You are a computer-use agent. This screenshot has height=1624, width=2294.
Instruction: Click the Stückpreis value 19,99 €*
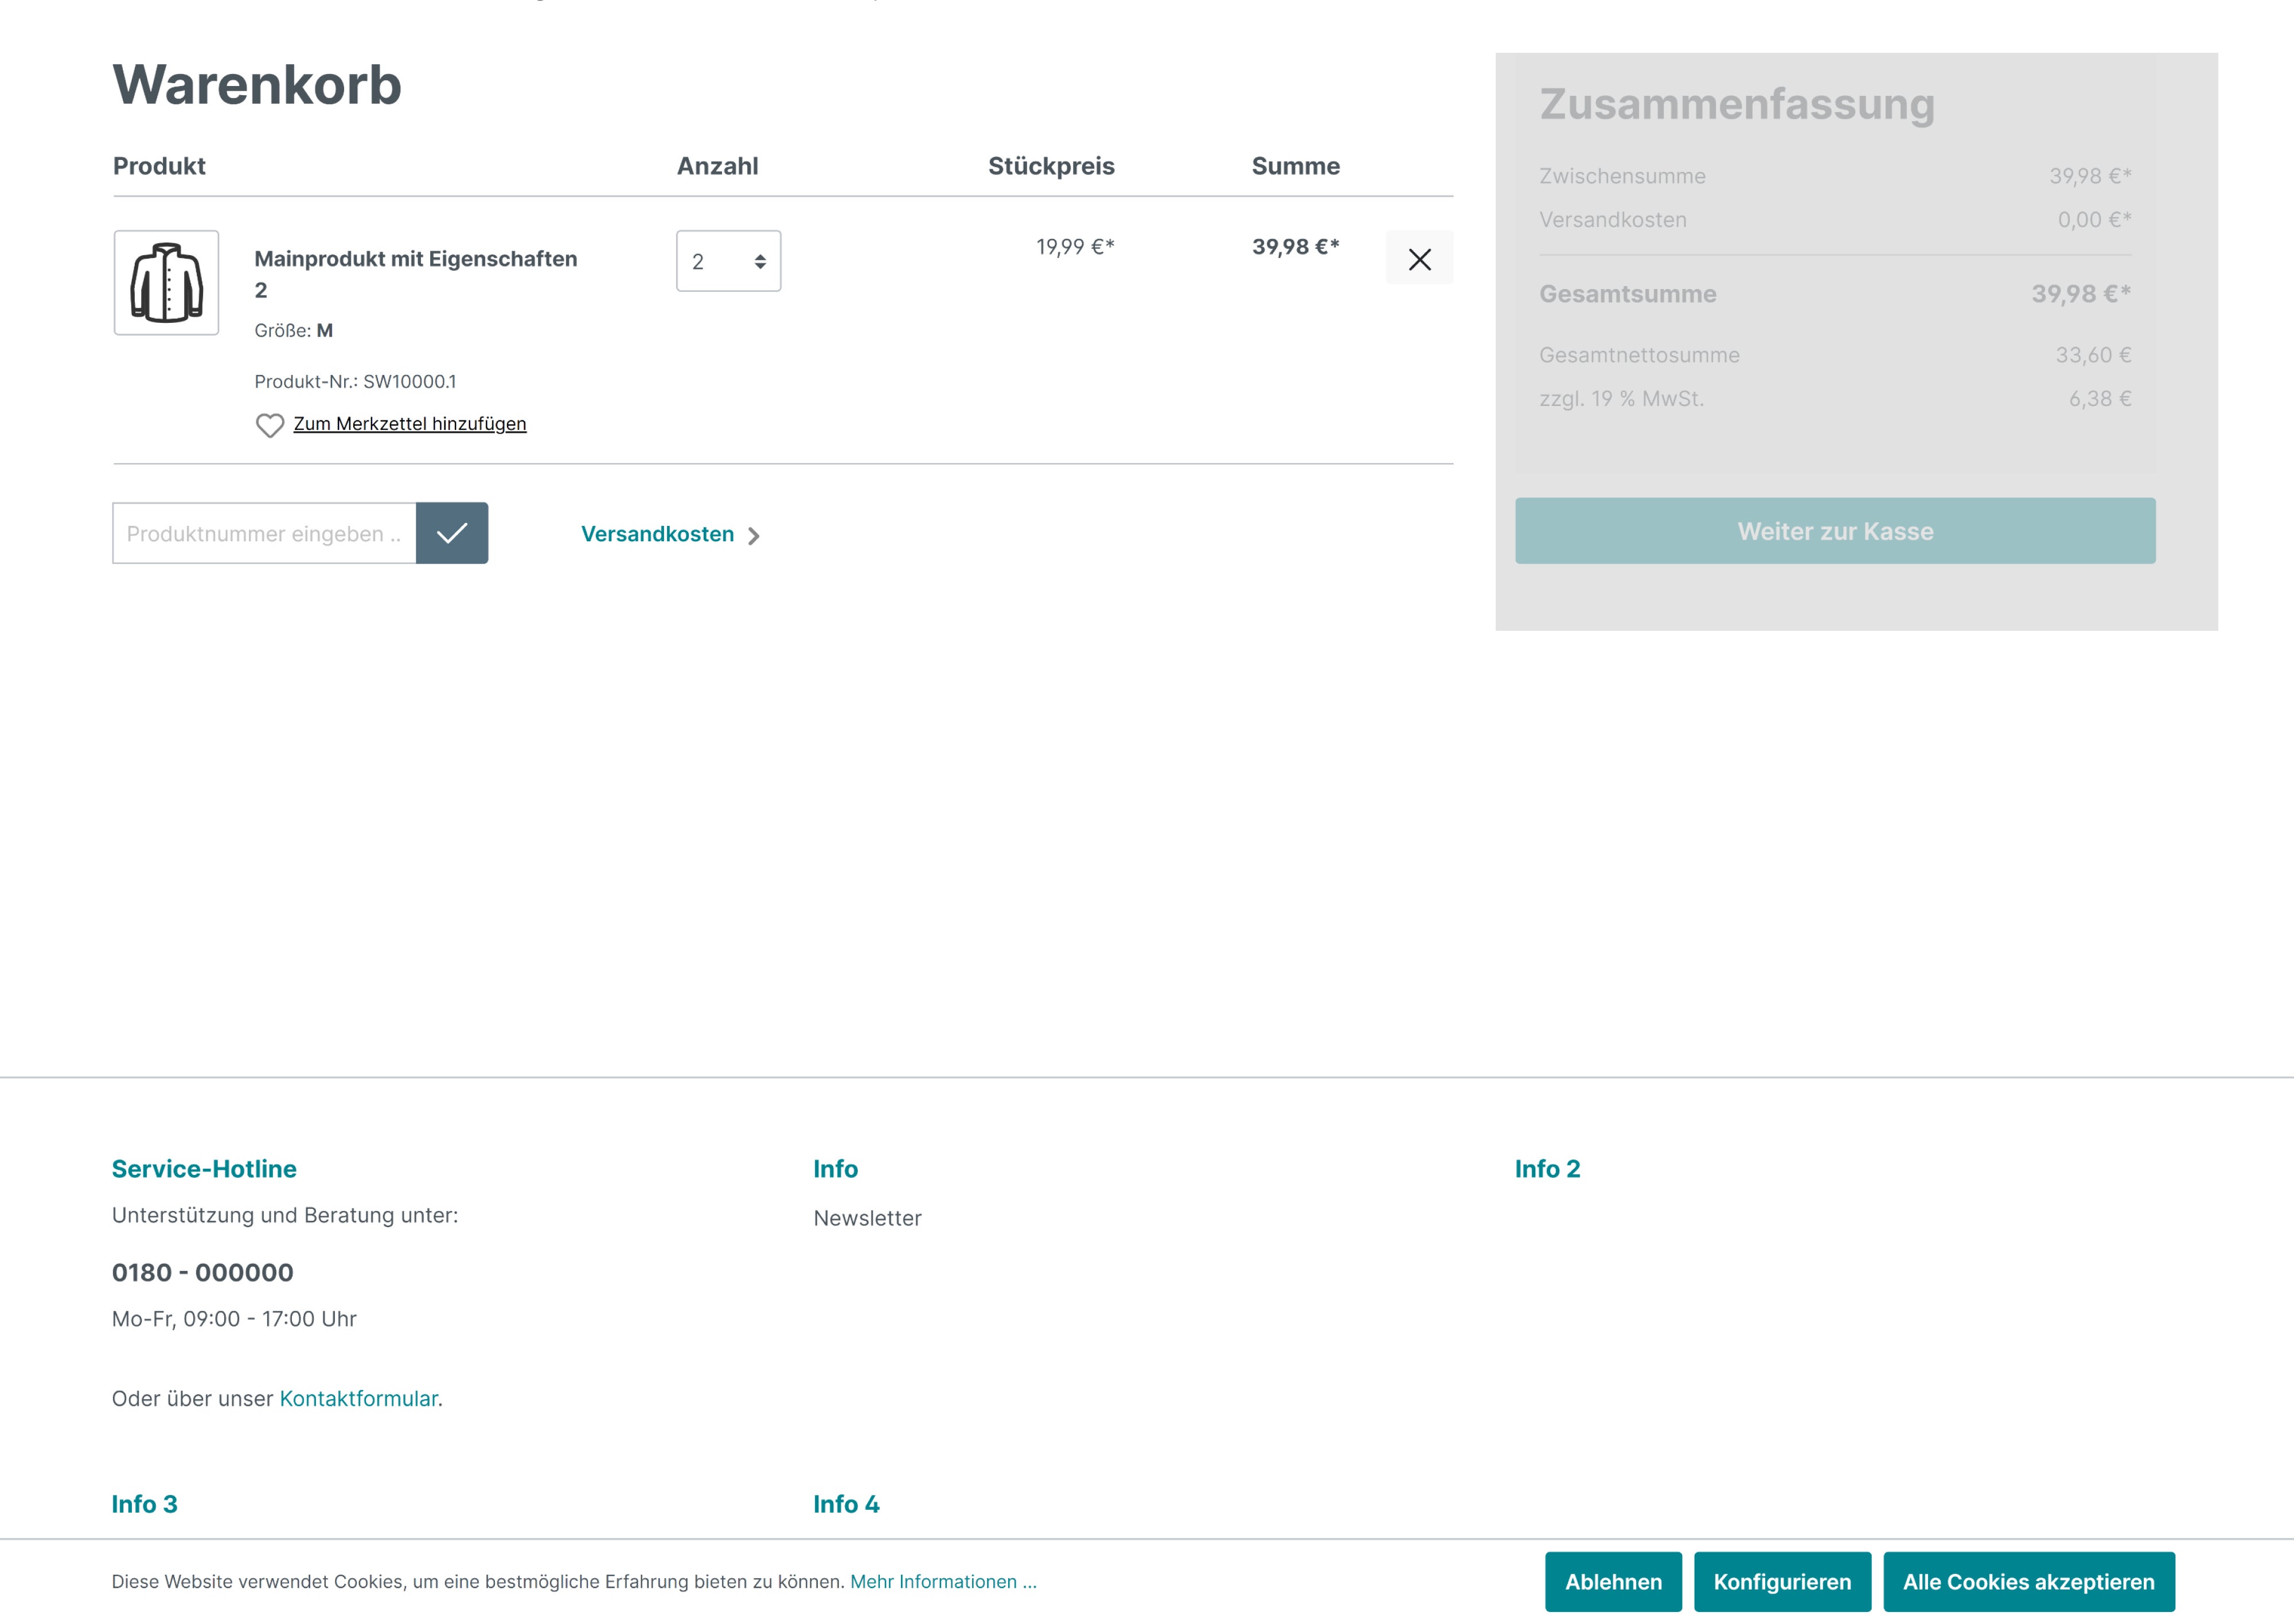[x=1075, y=247]
